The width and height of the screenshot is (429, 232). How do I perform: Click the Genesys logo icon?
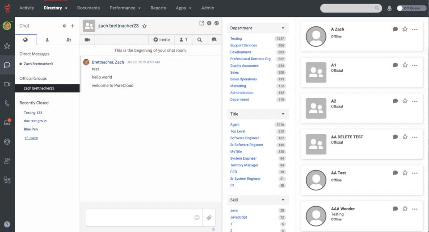pos(7,8)
